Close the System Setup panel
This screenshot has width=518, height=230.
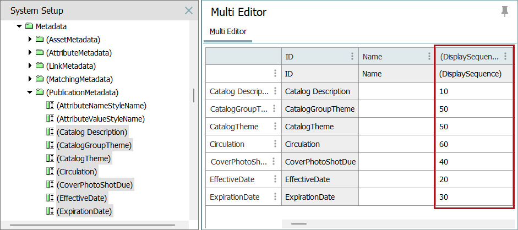189,10
